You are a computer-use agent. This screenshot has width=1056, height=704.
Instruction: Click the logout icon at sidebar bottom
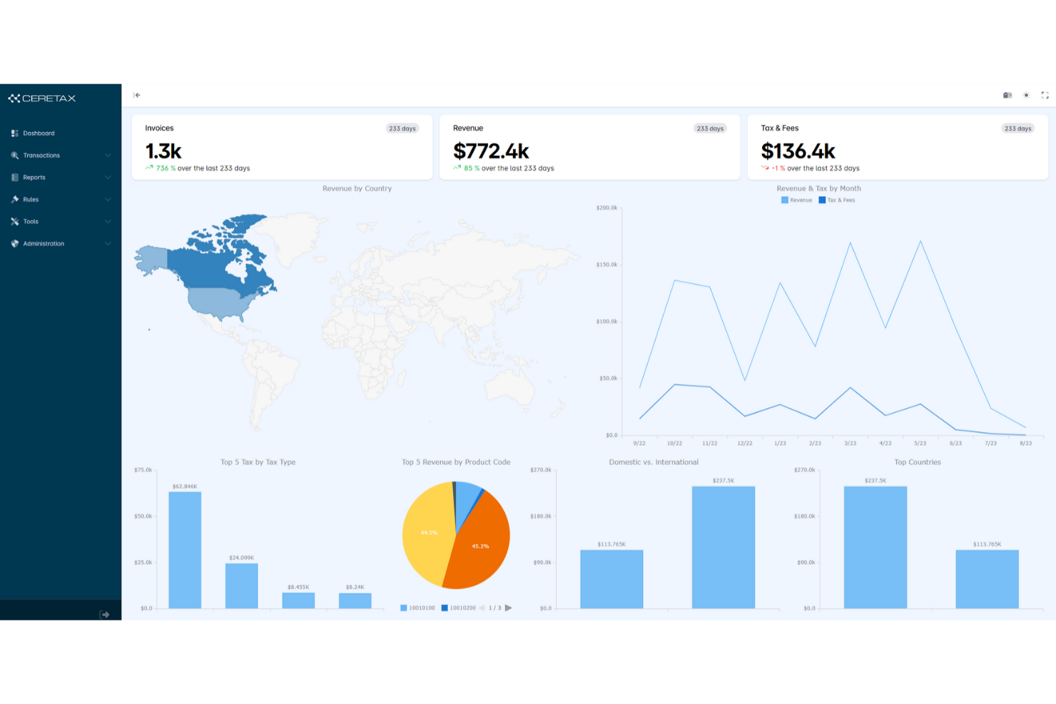105,614
